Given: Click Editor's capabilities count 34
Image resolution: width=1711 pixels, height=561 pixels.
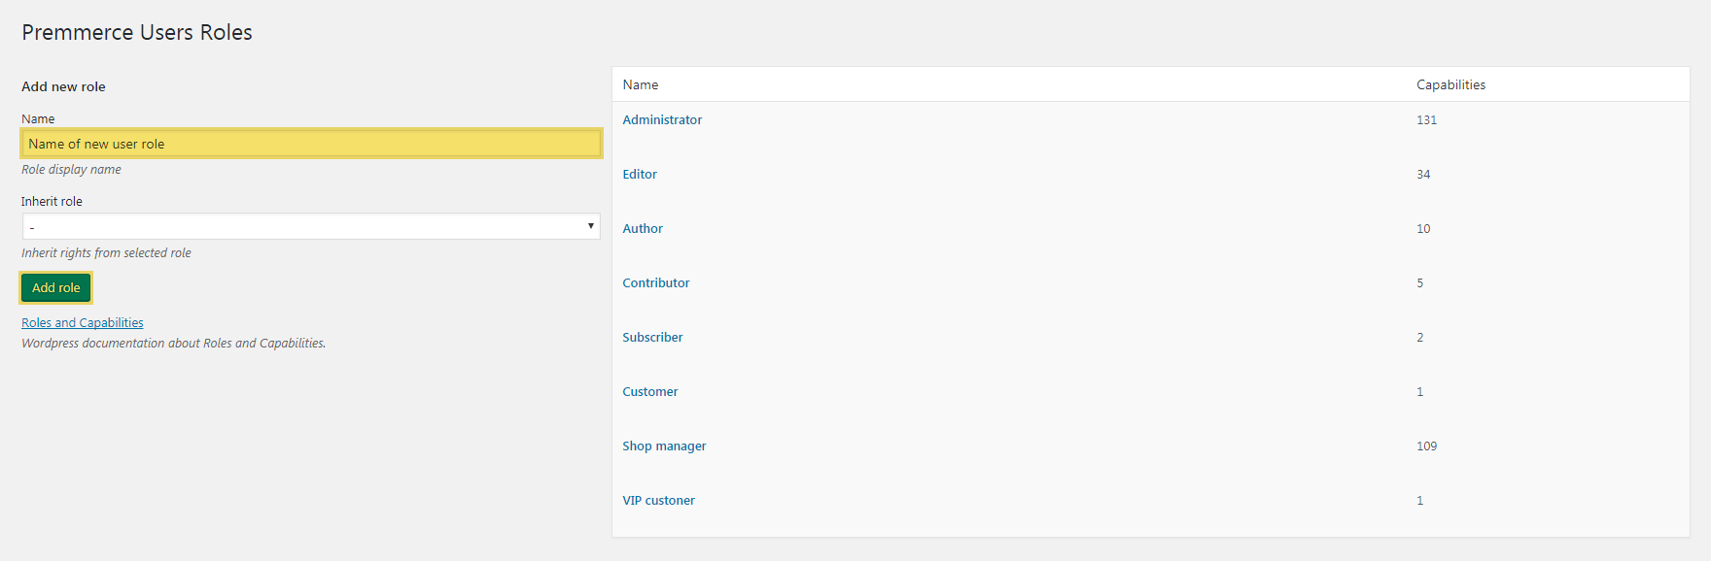Looking at the screenshot, I should pyautogui.click(x=1423, y=175).
